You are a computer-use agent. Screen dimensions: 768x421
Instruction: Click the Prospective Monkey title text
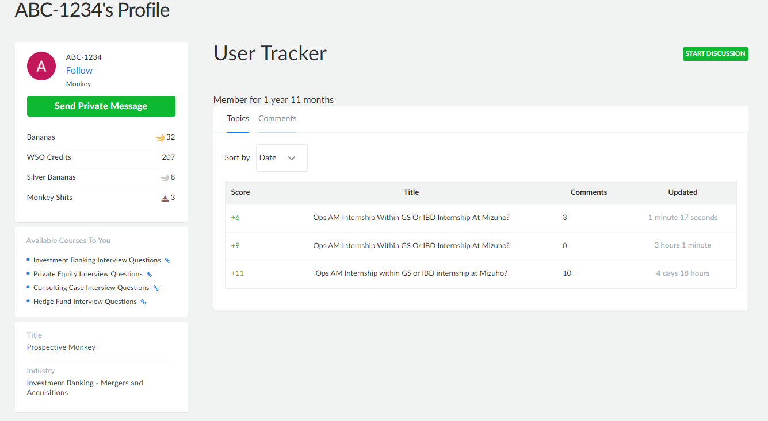click(x=61, y=347)
